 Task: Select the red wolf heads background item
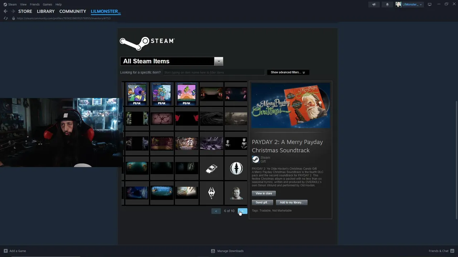(186, 119)
